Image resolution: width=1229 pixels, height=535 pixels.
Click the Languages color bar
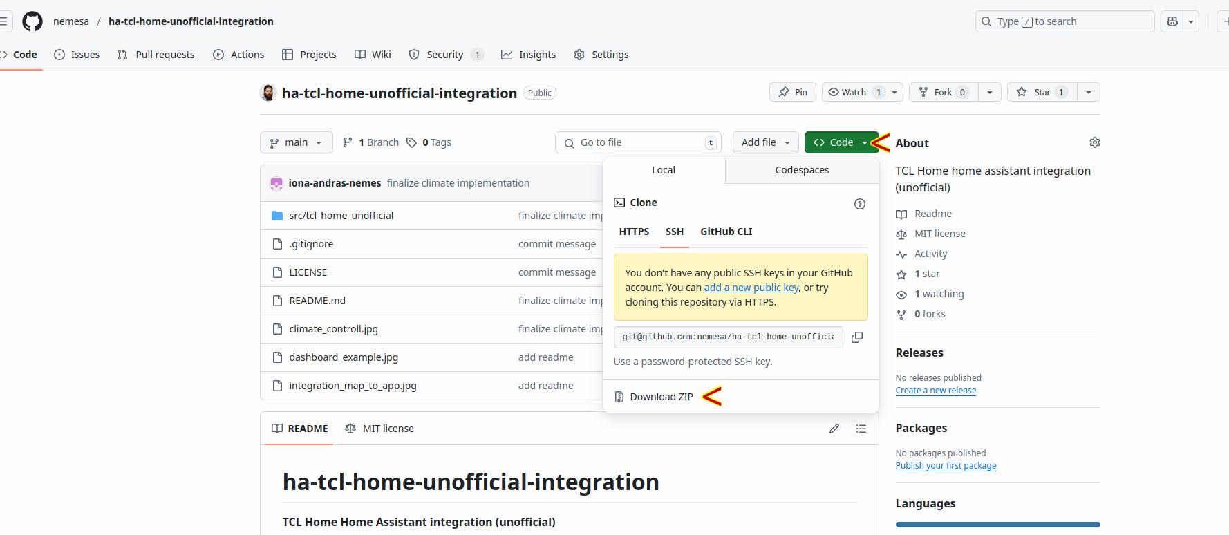[x=997, y=525]
